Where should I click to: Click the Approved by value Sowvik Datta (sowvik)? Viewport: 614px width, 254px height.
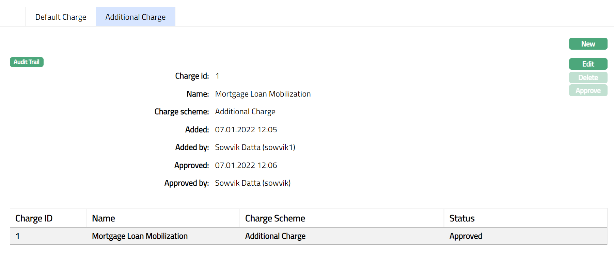253,183
